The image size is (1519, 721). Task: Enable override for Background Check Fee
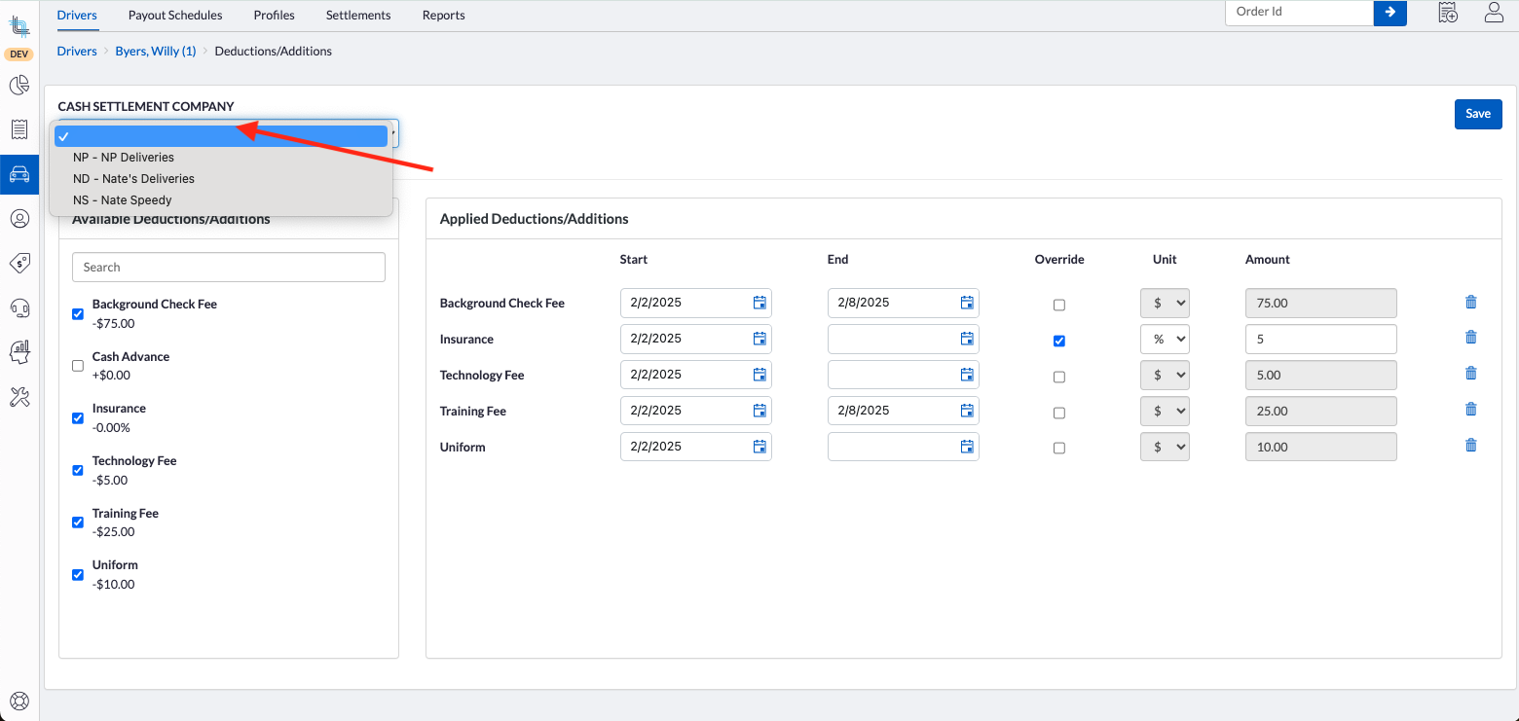point(1059,306)
